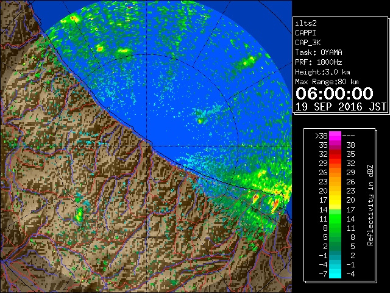Viewport: 390px width, 293px height.
Task: Click the large 06:00:00 timestamp
Action: (335, 93)
